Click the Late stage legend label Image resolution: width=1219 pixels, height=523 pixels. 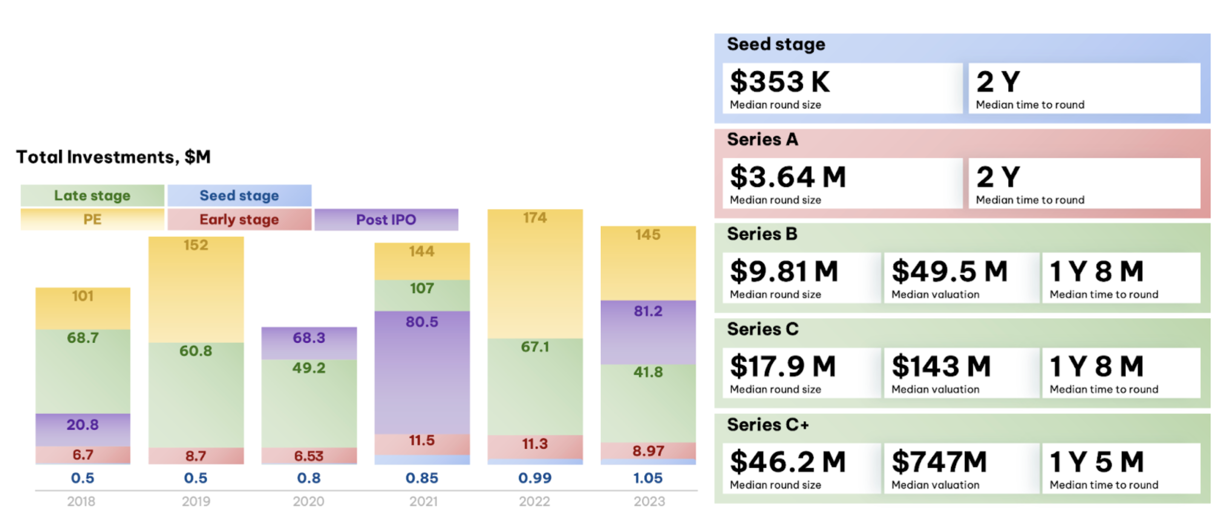click(x=92, y=195)
